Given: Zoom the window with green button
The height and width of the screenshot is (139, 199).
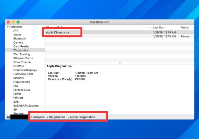Looking at the screenshot, I should tap(18, 22).
